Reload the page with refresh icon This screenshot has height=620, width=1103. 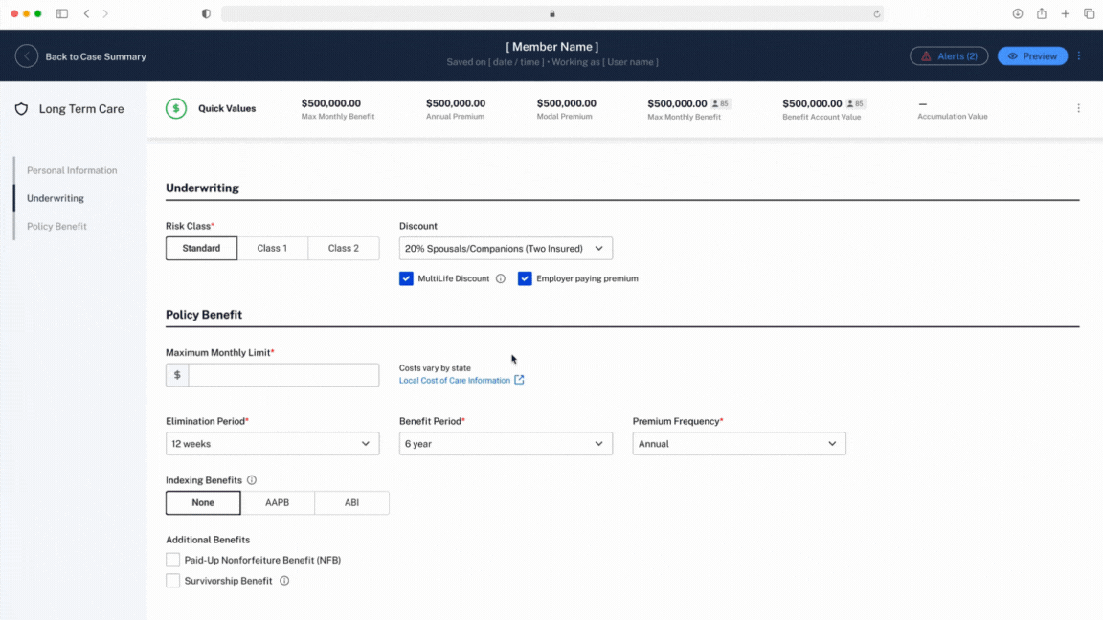coord(876,14)
